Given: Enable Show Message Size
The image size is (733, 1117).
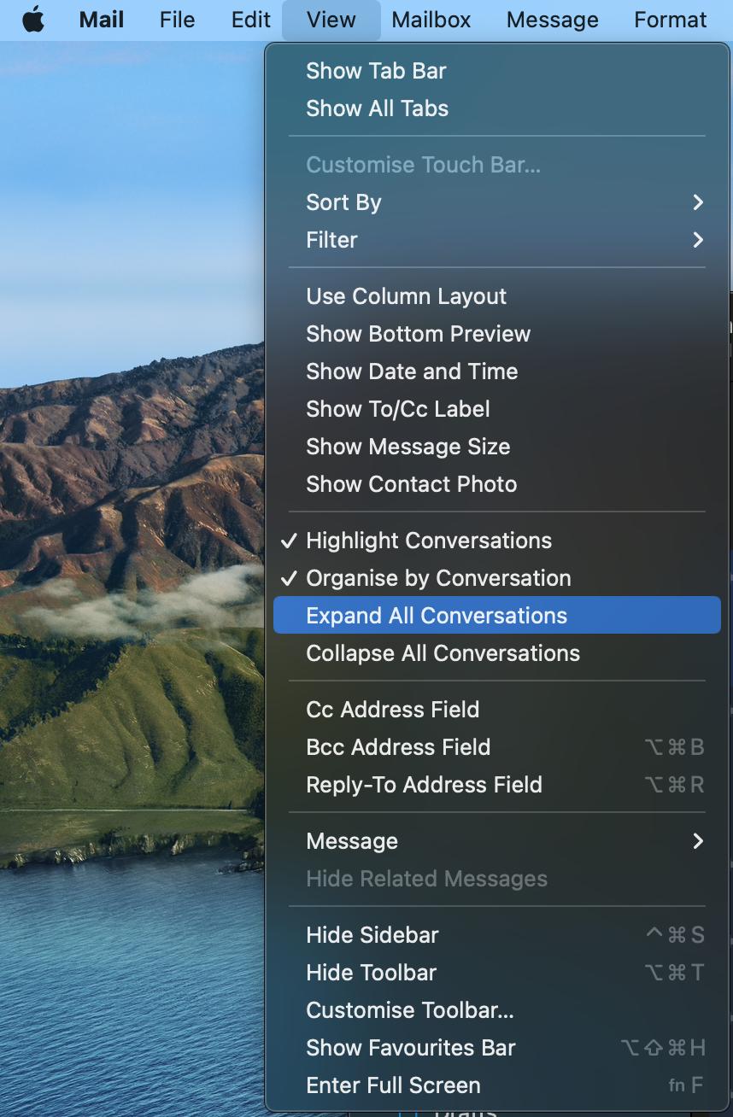Looking at the screenshot, I should [x=497, y=447].
